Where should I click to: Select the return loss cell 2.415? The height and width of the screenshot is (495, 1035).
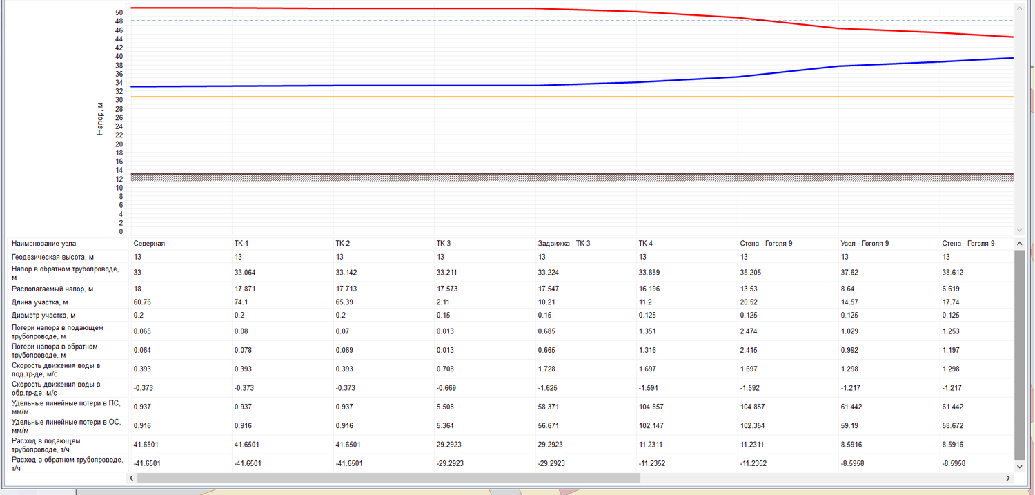[x=749, y=350]
